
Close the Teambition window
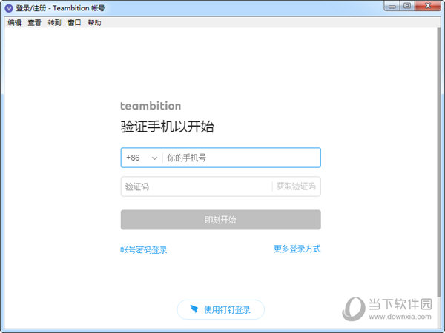tap(428, 6)
